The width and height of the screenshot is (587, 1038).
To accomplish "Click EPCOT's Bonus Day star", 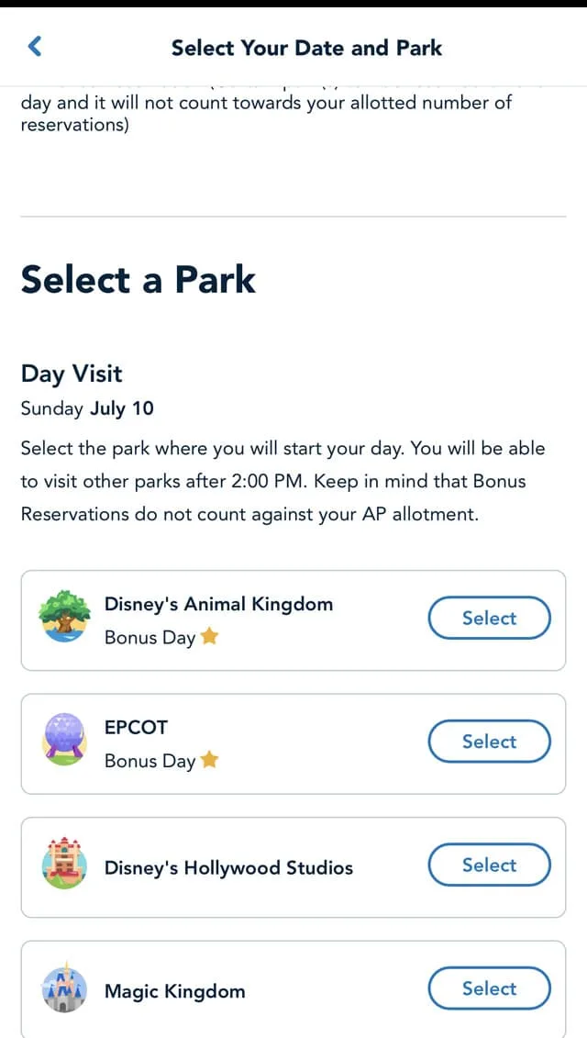I will tap(209, 759).
